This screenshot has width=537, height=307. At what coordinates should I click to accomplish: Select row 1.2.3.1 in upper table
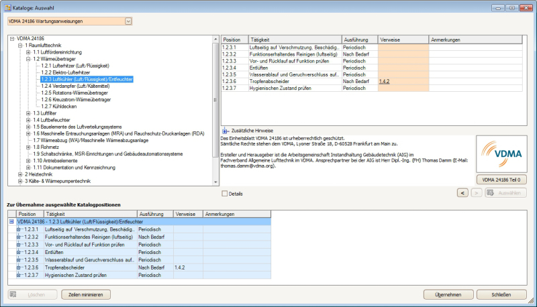pos(372,48)
